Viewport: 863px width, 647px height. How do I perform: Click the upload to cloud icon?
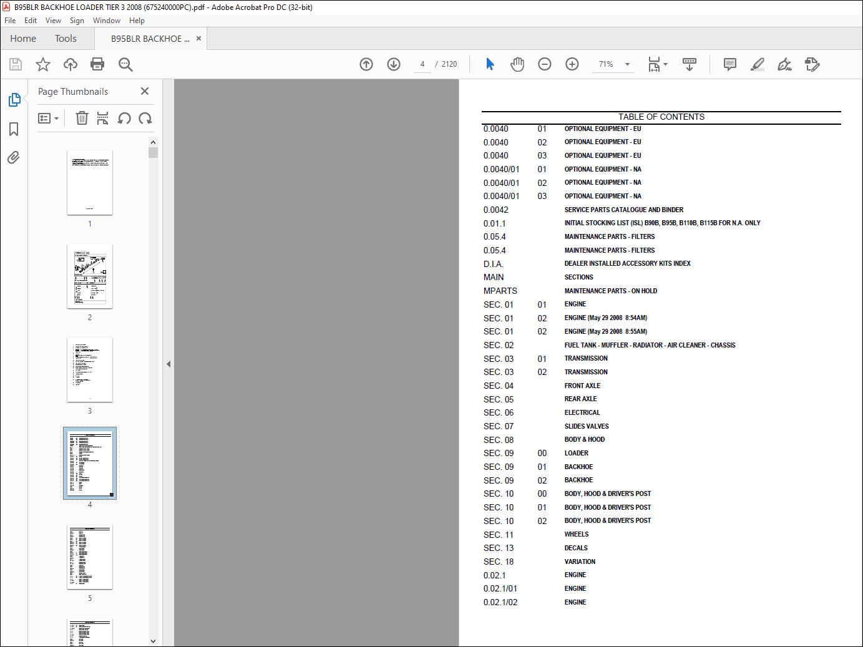click(x=71, y=64)
